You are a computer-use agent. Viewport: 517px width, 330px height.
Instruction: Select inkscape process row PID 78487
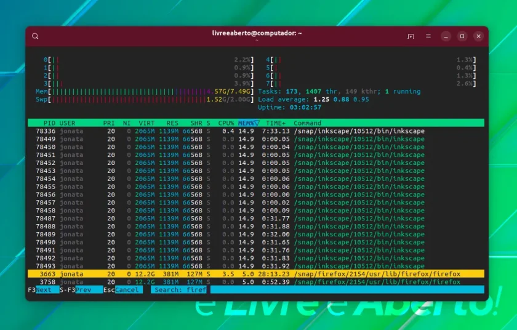[x=256, y=218]
